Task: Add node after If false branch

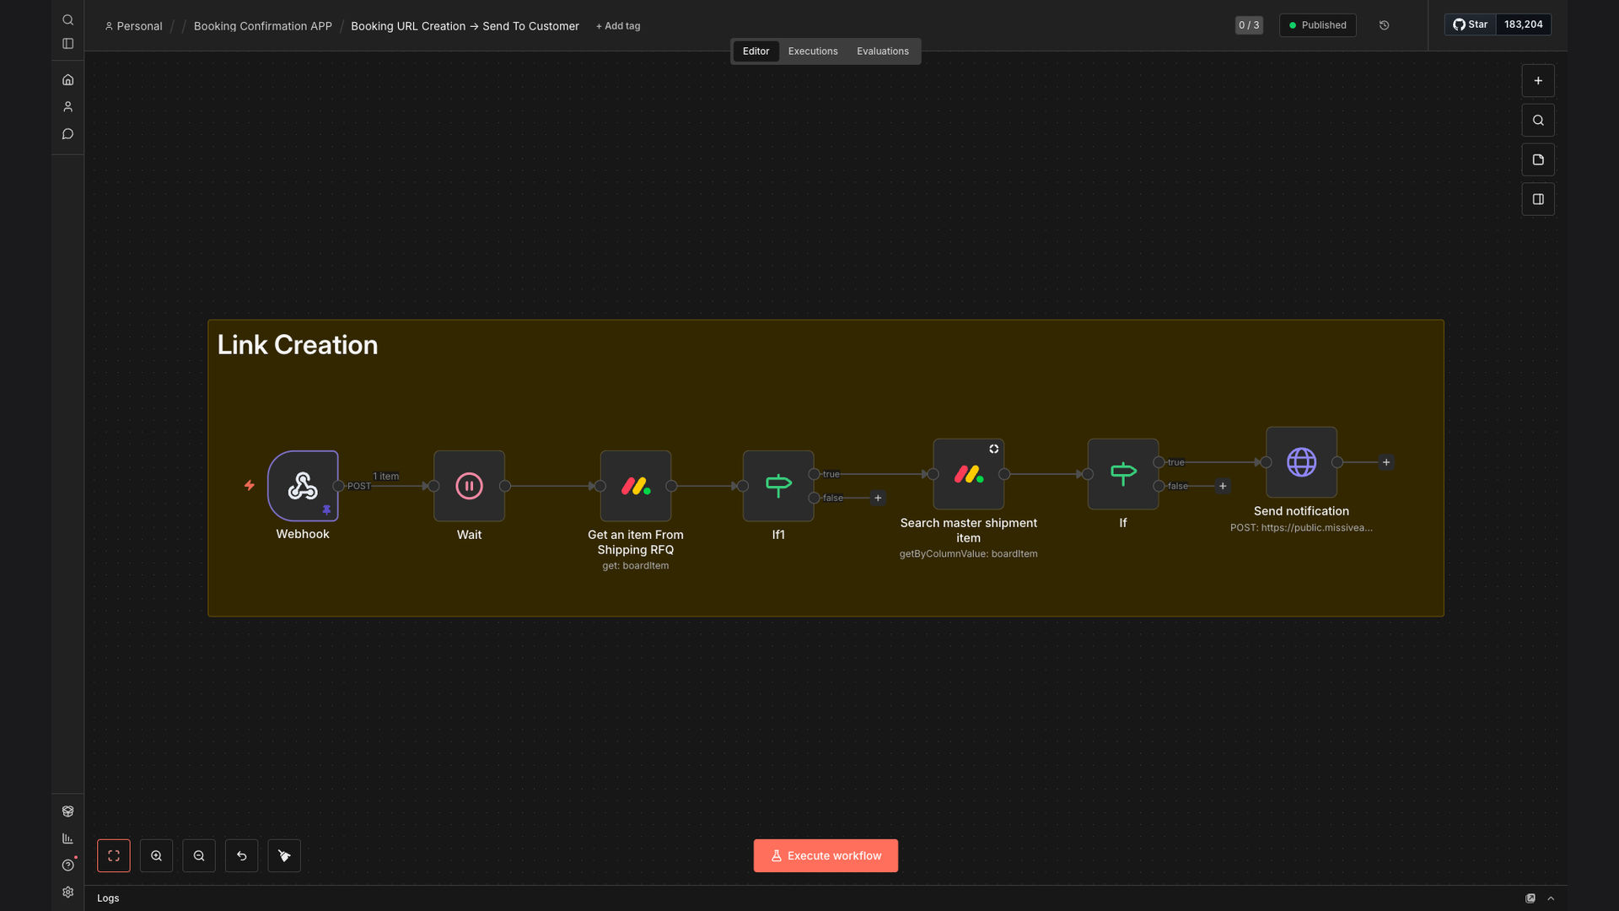Action: (x=1223, y=486)
